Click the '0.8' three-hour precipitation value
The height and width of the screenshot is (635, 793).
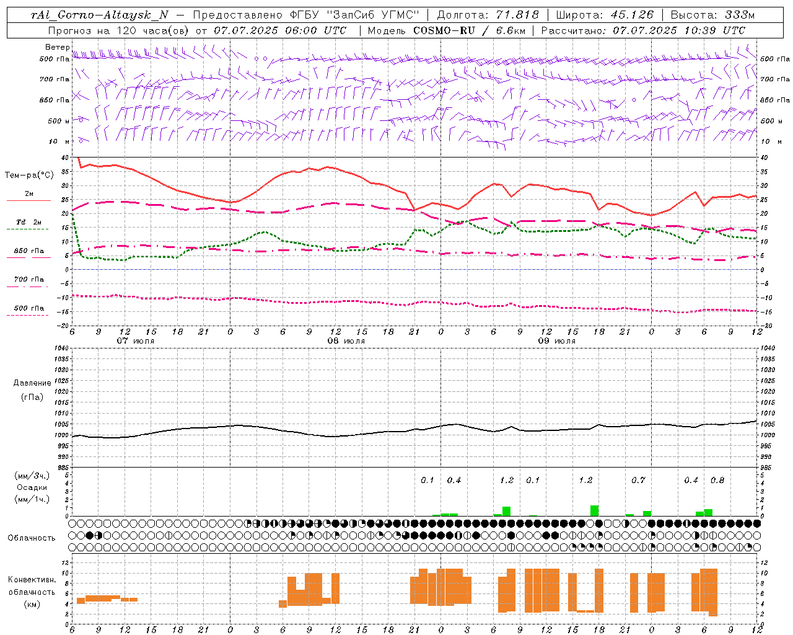pyautogui.click(x=717, y=481)
